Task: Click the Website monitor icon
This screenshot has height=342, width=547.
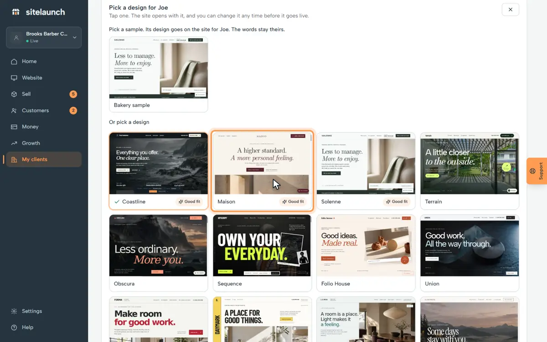Action: 14,78
